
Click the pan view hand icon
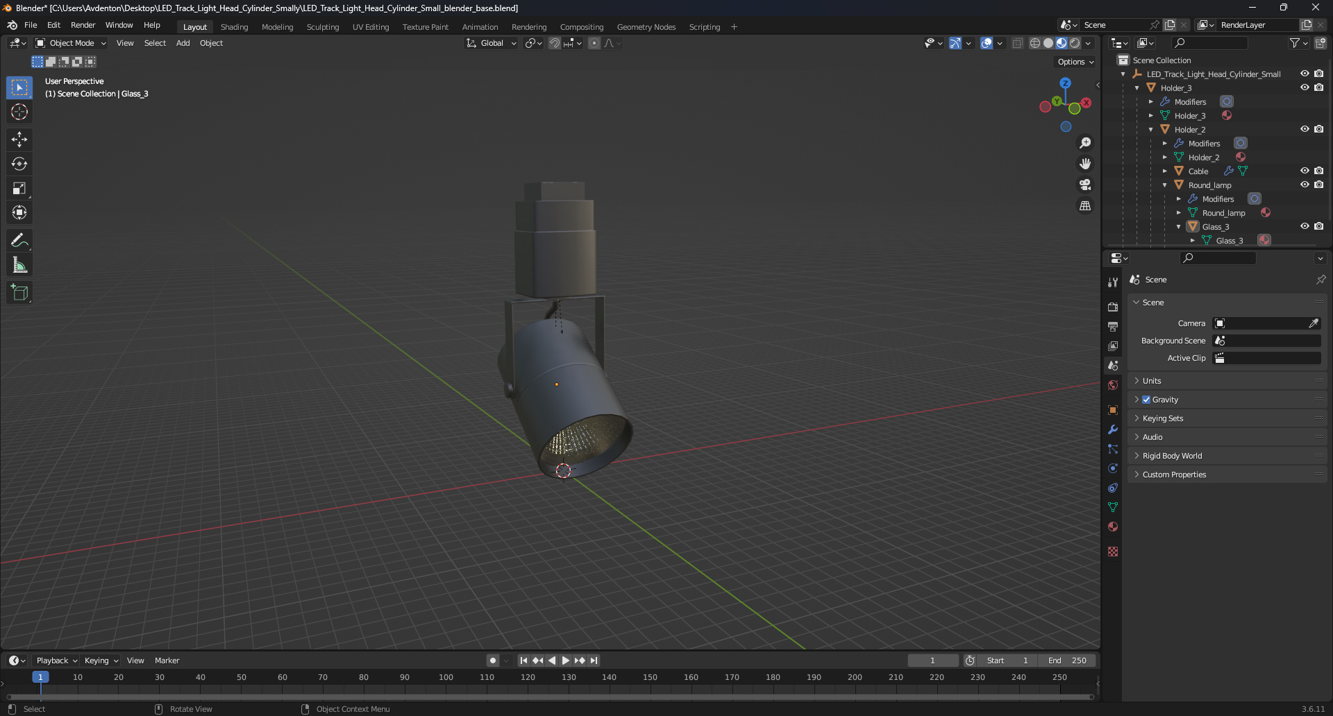(x=1084, y=164)
